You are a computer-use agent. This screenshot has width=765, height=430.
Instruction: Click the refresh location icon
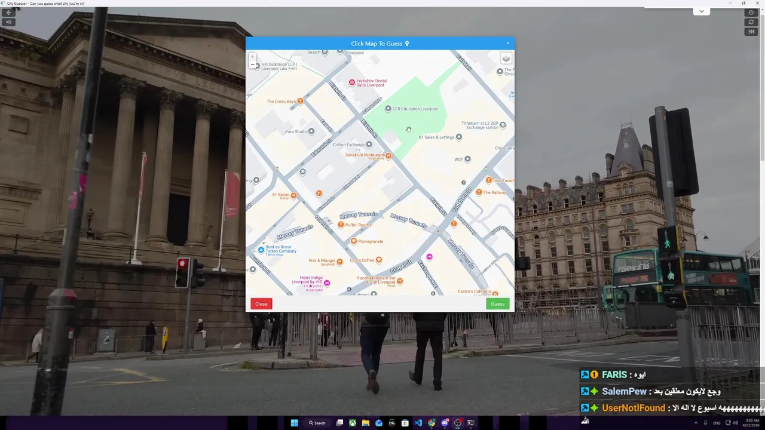751,22
